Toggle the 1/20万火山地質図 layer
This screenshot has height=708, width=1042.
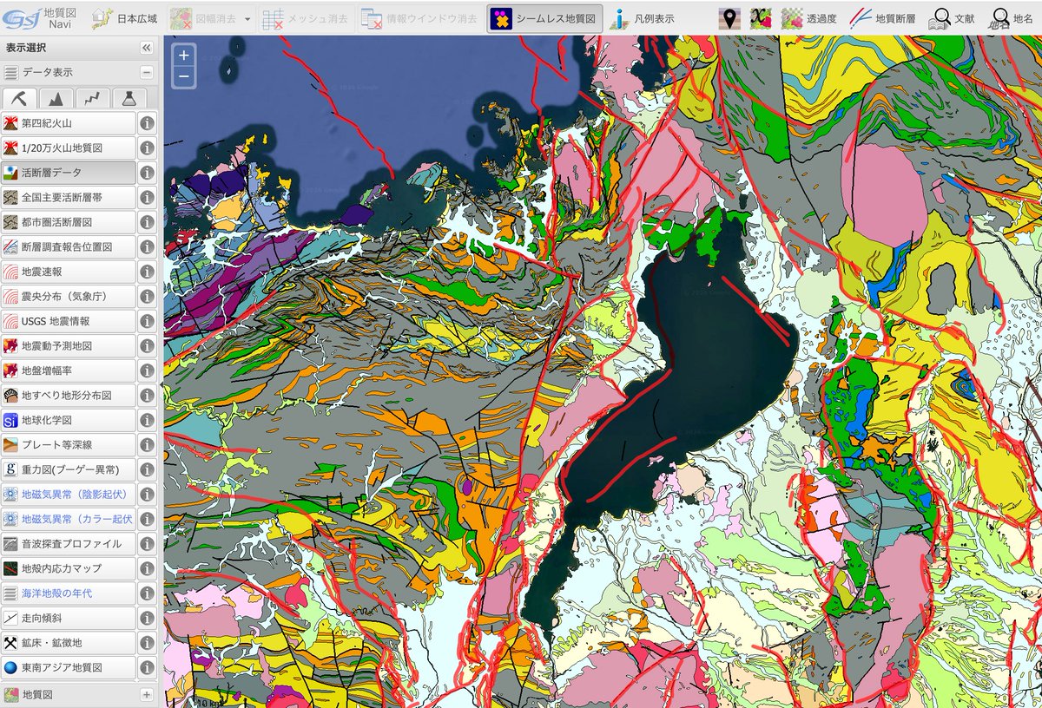69,148
